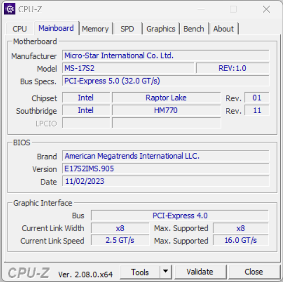283x282 pixels.
Task: Expand the Tools dropdown arrow
Action: (x=165, y=272)
